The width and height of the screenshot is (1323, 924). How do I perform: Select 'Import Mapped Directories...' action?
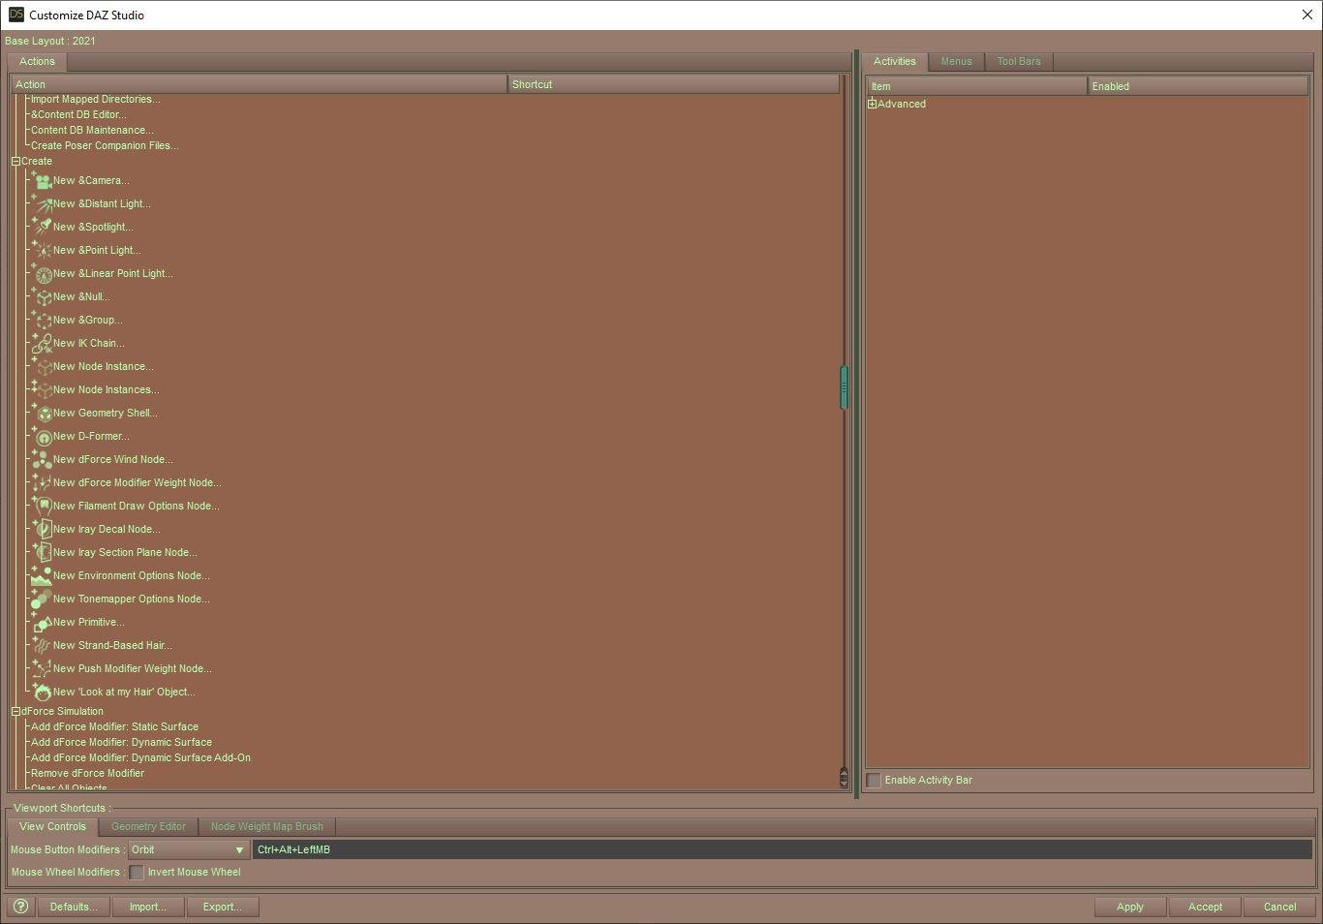96,100
